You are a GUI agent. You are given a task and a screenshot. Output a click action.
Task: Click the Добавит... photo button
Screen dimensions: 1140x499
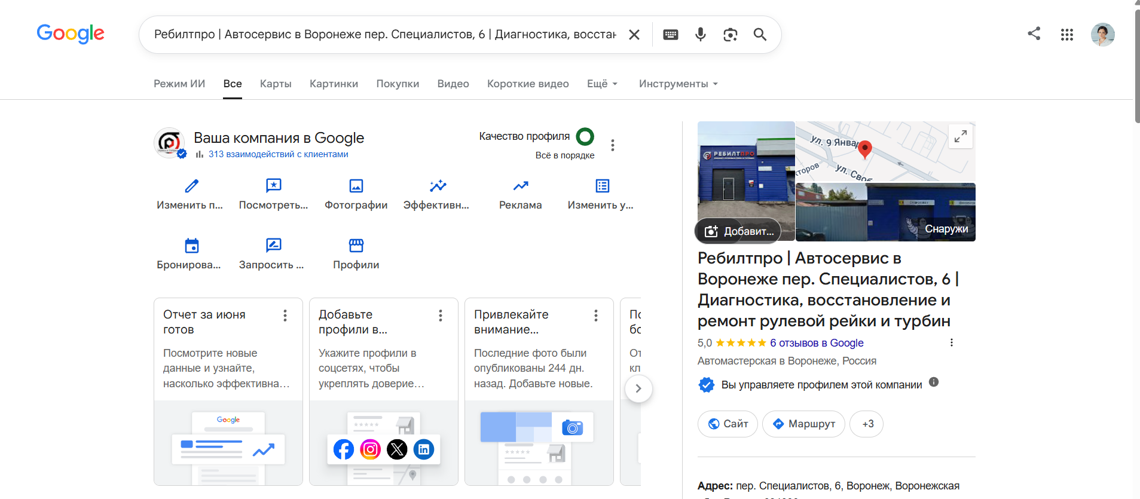(x=738, y=231)
